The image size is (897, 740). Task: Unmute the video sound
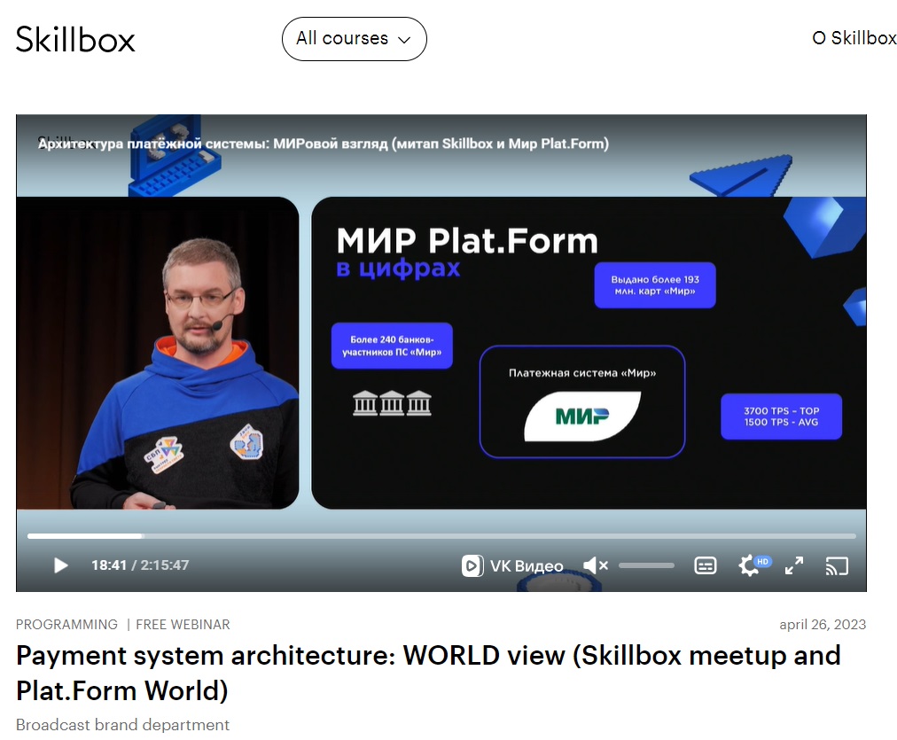tap(595, 565)
